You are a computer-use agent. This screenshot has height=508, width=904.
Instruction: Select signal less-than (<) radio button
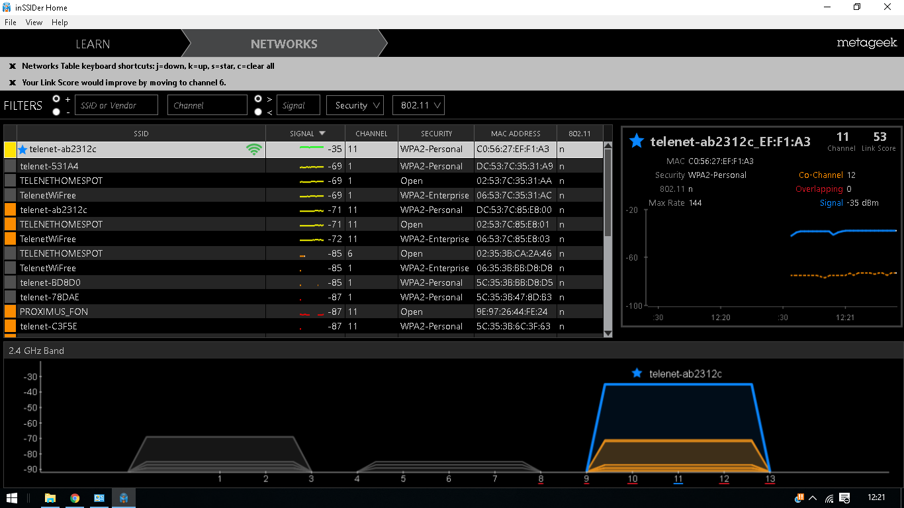click(258, 112)
